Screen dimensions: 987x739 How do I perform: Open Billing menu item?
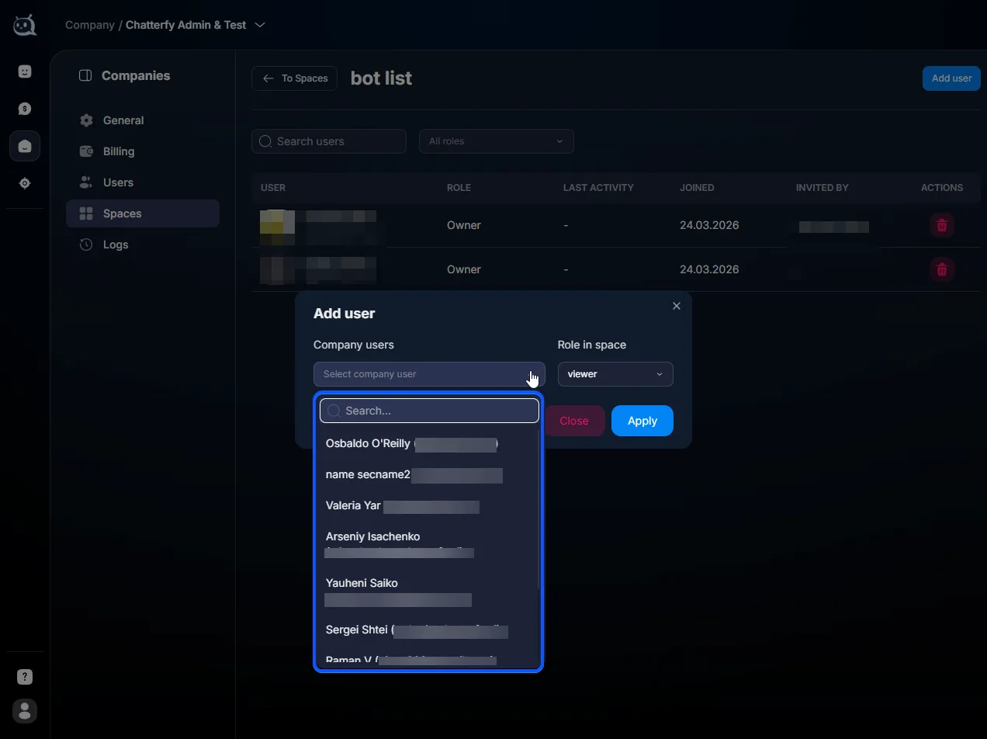coord(143,151)
